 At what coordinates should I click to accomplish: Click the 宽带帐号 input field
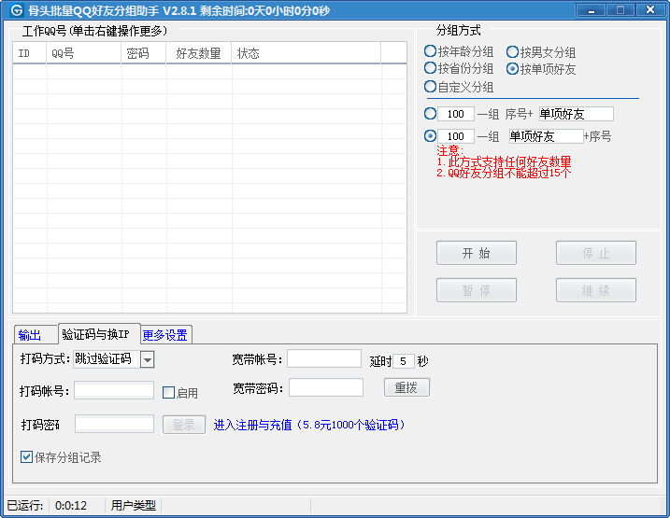coord(324,359)
